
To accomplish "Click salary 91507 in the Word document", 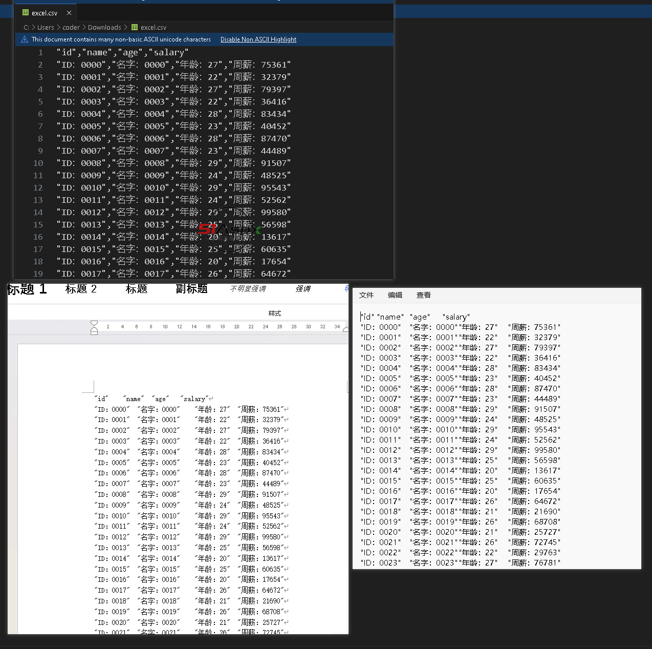I will coord(271,494).
